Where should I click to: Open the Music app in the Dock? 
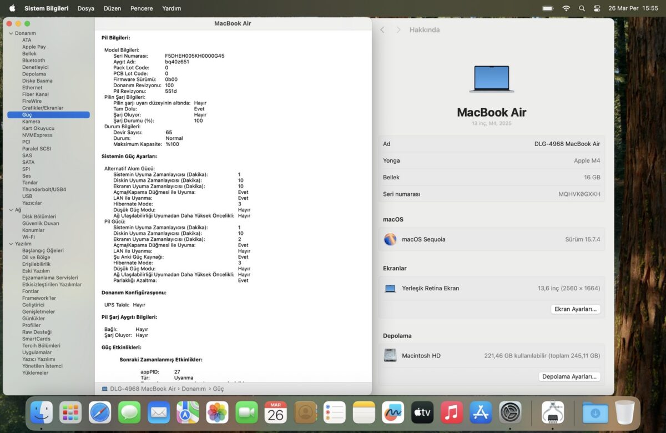point(452,412)
